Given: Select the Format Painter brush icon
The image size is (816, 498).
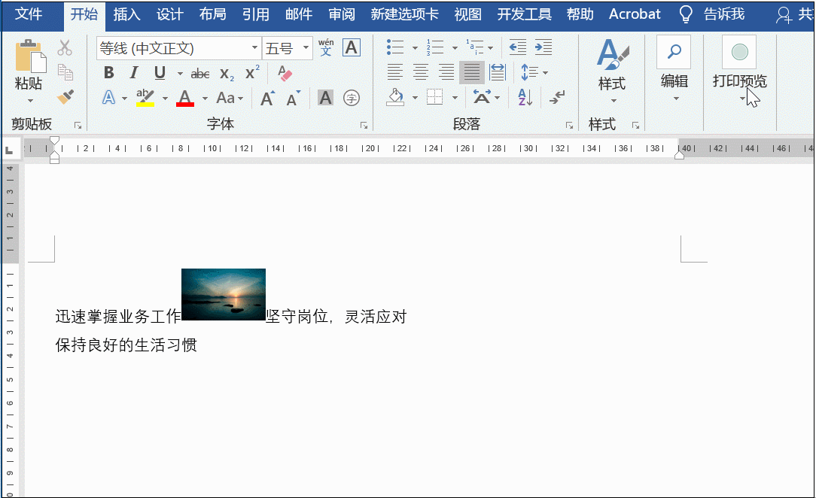Looking at the screenshot, I should (65, 97).
